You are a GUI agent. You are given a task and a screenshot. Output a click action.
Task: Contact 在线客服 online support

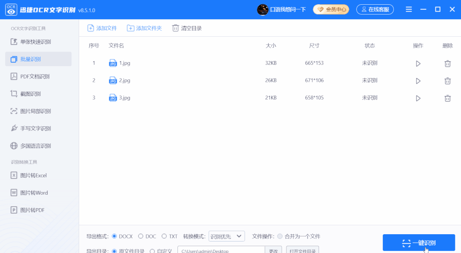(x=375, y=9)
